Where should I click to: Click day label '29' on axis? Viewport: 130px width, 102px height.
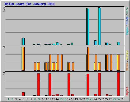pyautogui.click(x=114, y=99)
